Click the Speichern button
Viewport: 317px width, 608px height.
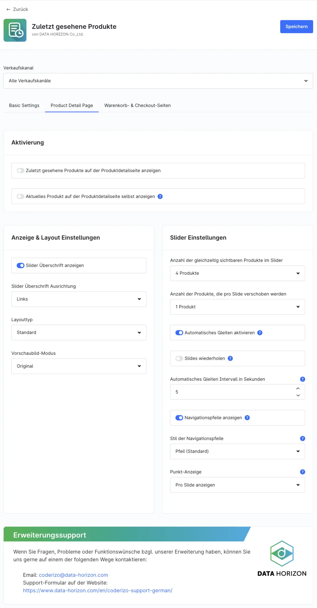[297, 26]
